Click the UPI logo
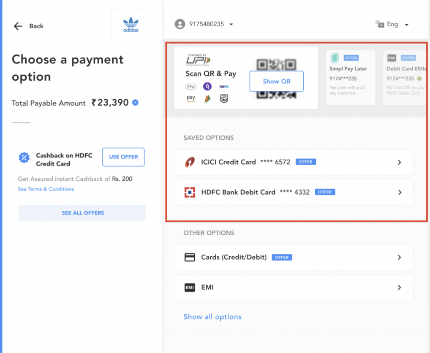 pos(198,60)
